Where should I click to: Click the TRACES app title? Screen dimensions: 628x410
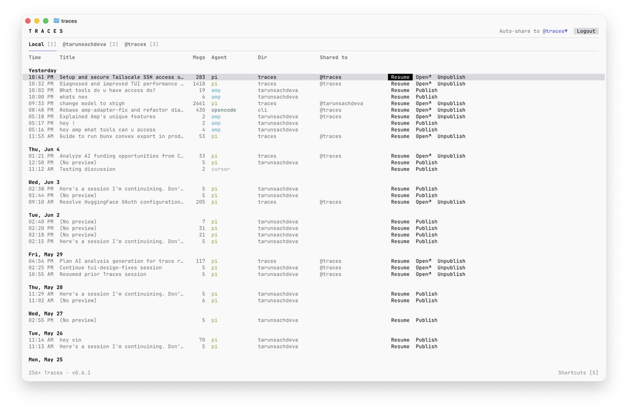click(46, 31)
